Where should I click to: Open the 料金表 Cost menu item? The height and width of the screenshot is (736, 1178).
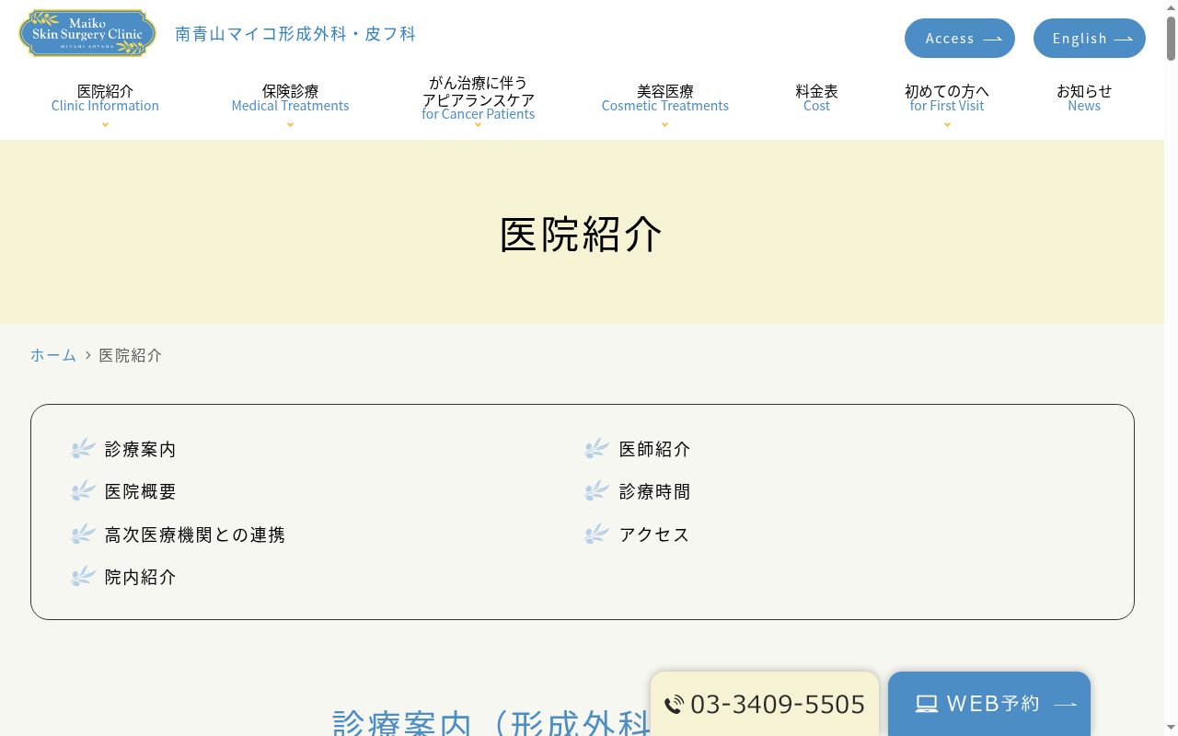coord(816,98)
